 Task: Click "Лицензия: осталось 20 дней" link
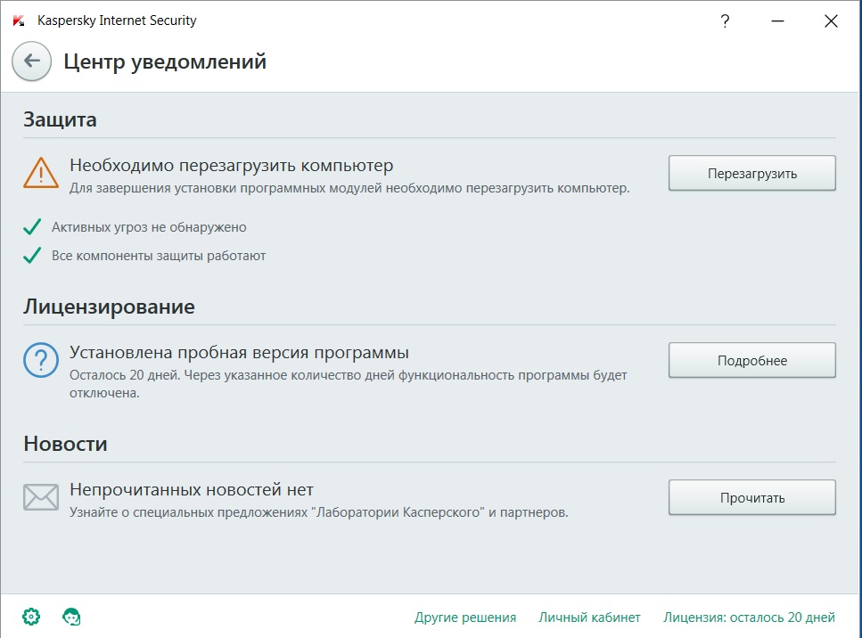click(749, 618)
